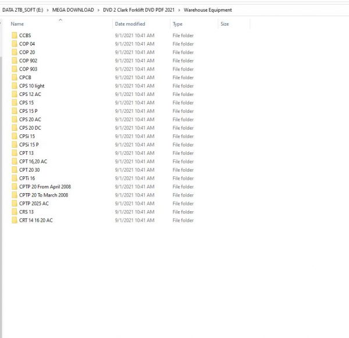Click the date modified of CRS 13
Viewport: 349px width, 338px height.
(x=135, y=212)
